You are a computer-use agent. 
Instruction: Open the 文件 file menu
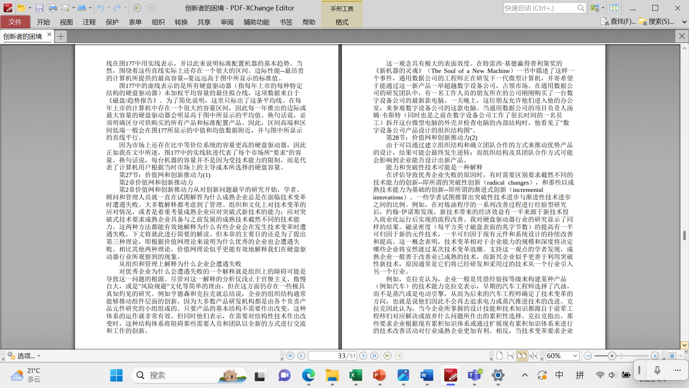15,22
